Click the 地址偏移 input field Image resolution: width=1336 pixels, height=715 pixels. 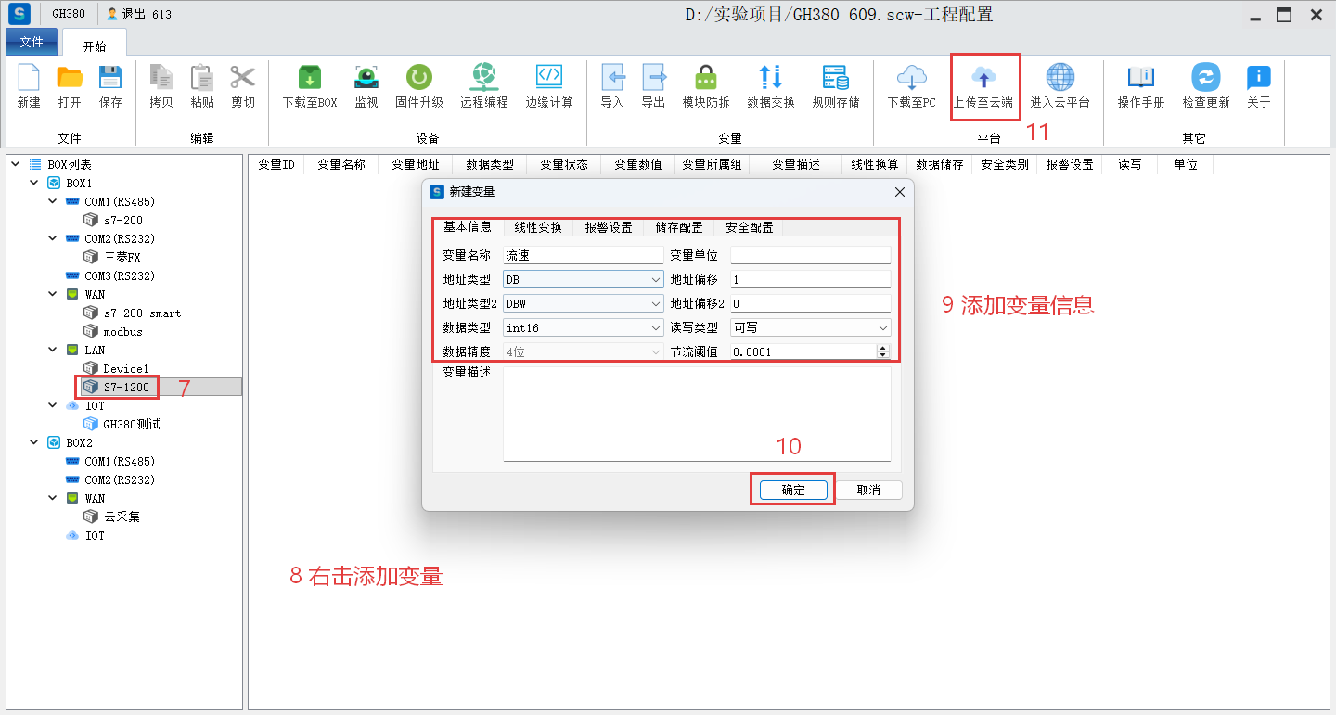[811, 279]
